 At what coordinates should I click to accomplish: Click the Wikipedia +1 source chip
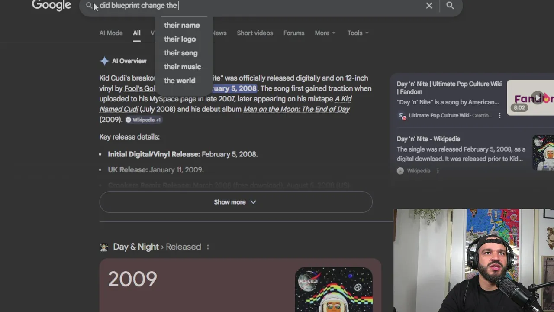[x=143, y=120]
